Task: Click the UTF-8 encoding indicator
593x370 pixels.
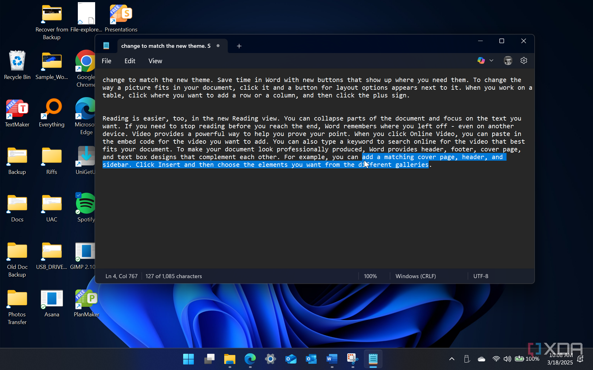Action: 481,276
